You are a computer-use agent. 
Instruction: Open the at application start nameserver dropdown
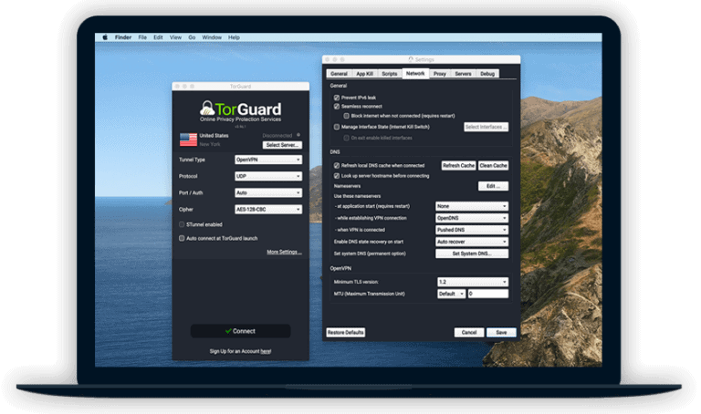click(x=472, y=206)
